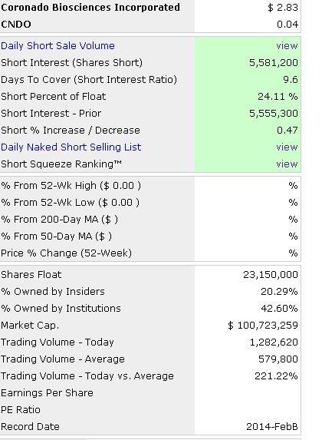Select the 1,282,620 trading volume value
Viewport: 322px width, 440px height.
pyautogui.click(x=274, y=342)
